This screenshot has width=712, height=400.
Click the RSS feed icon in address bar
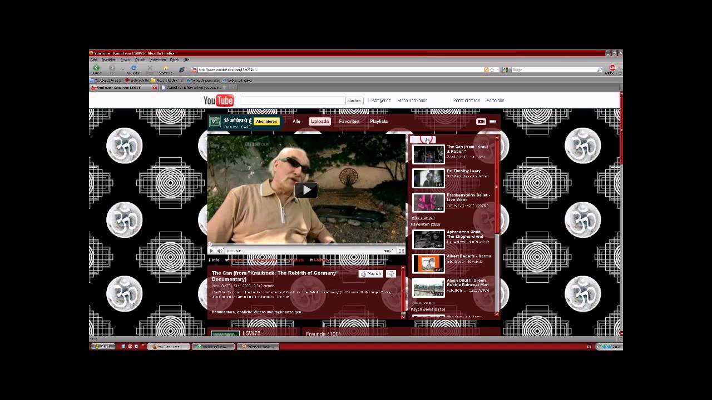pos(486,70)
